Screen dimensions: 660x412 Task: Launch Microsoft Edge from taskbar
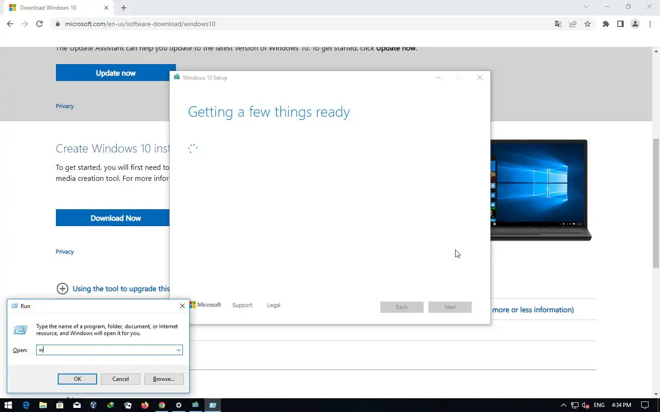click(x=26, y=405)
